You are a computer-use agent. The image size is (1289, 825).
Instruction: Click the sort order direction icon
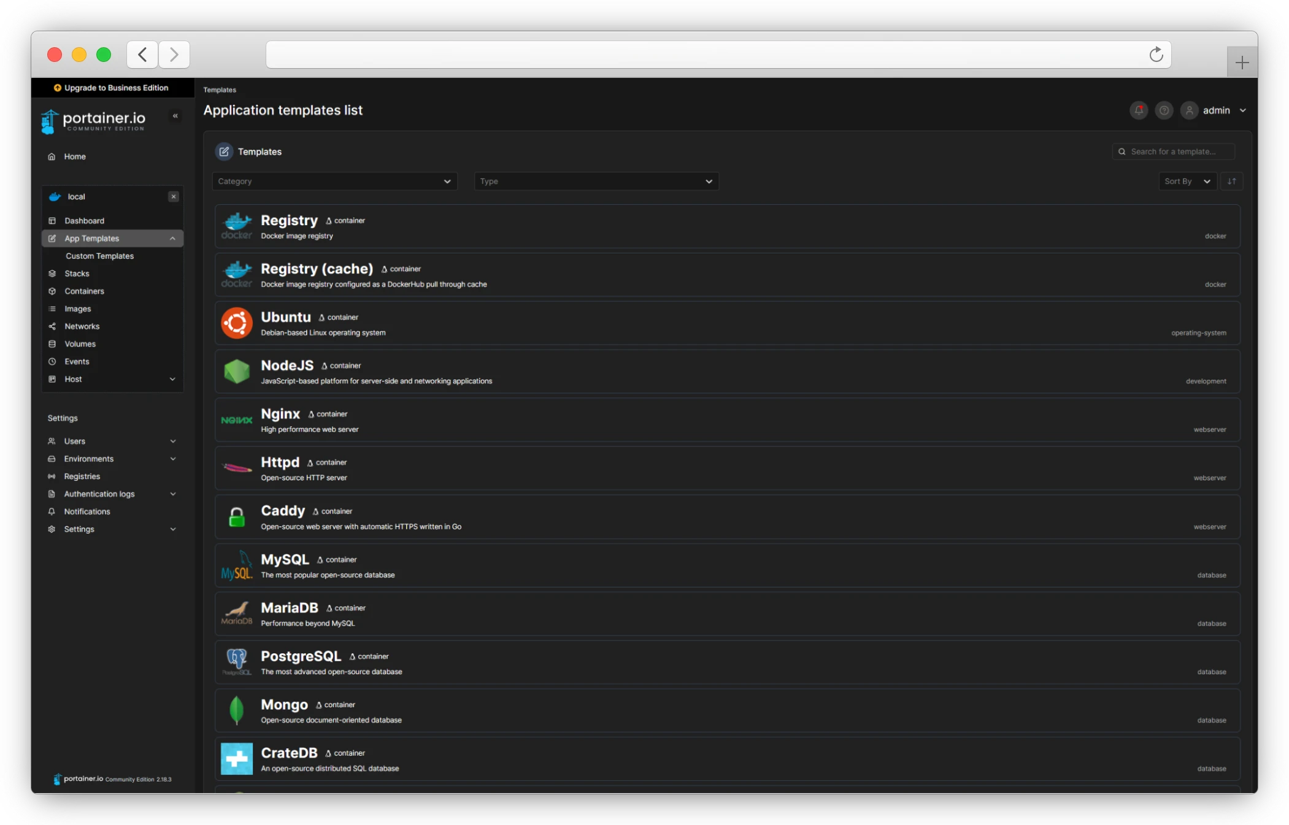click(1231, 182)
